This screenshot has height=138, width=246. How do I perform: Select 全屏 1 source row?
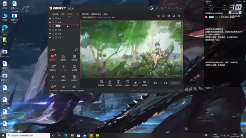point(64,22)
